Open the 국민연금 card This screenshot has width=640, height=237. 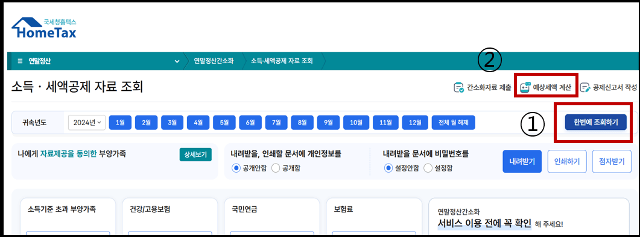click(272, 217)
